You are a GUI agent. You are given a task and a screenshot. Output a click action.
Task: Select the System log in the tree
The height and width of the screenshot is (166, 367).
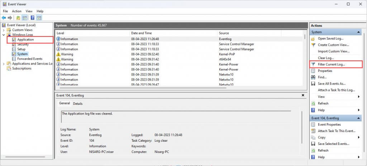tap(22, 54)
